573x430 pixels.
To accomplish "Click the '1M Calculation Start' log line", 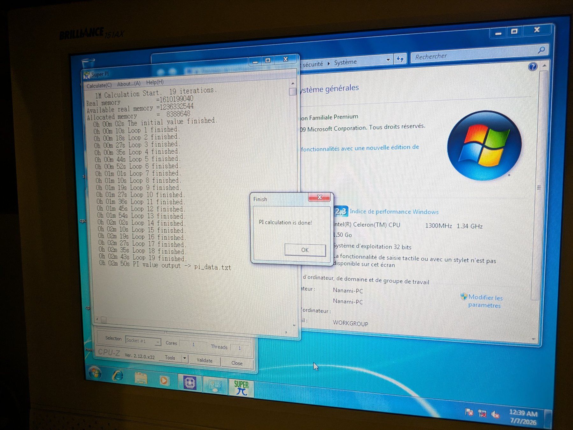I will click(x=156, y=92).
